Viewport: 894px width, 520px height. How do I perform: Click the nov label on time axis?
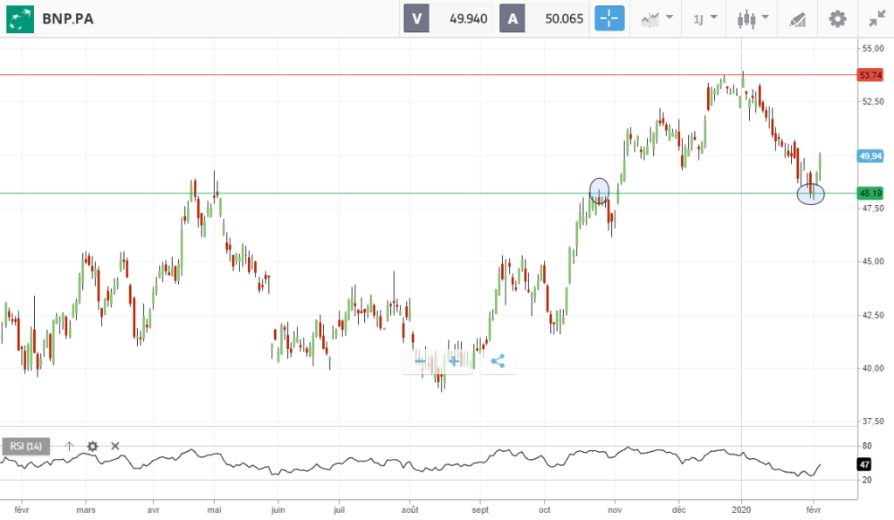coord(615,510)
